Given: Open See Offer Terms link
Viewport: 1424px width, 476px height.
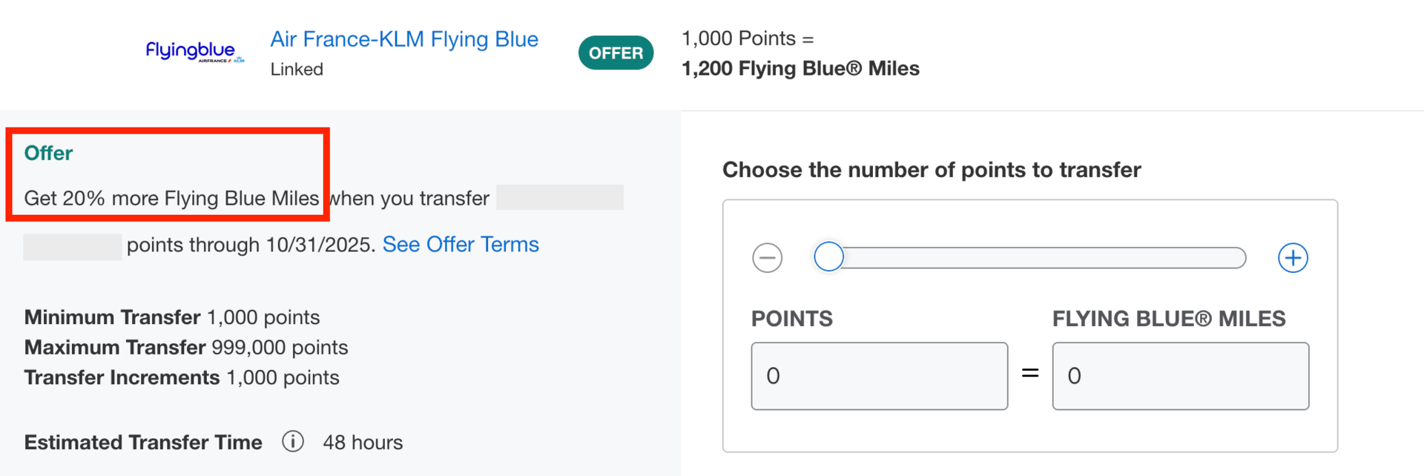Looking at the screenshot, I should (x=461, y=245).
